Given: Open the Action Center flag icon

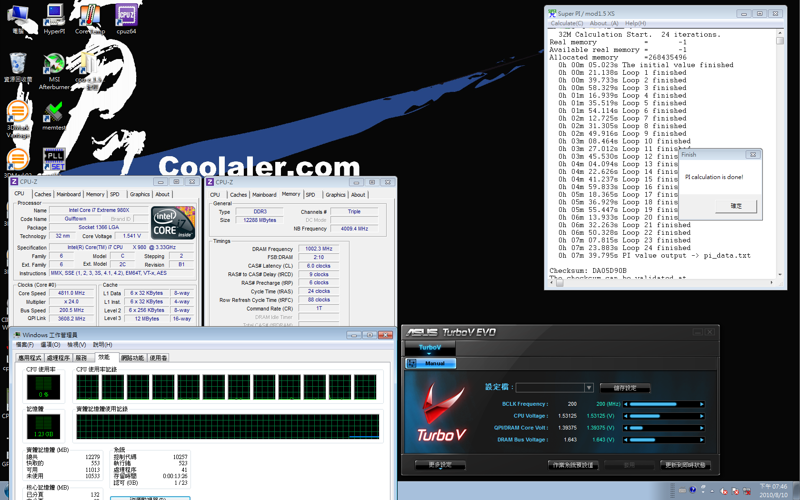Looking at the screenshot, I should point(735,491).
